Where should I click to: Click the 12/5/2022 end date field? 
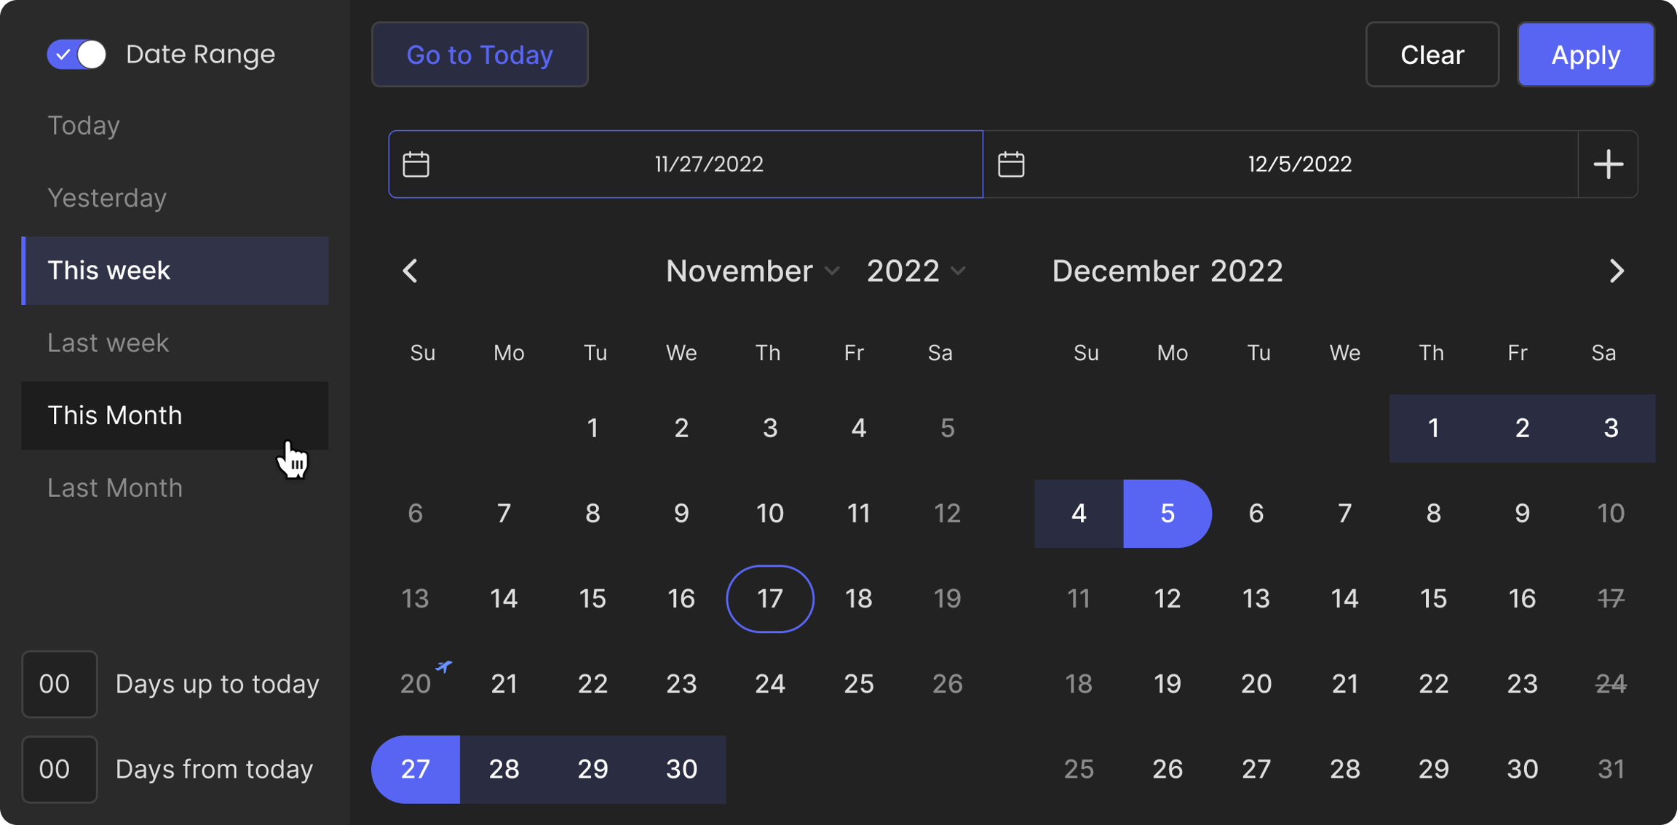pyautogui.click(x=1299, y=164)
